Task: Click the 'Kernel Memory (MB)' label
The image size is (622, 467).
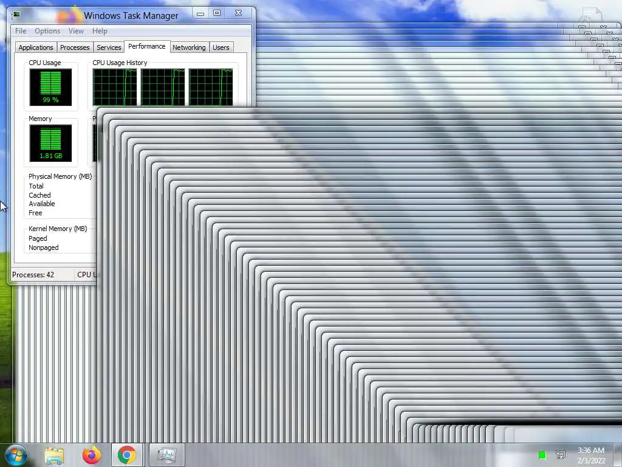Action: [58, 229]
